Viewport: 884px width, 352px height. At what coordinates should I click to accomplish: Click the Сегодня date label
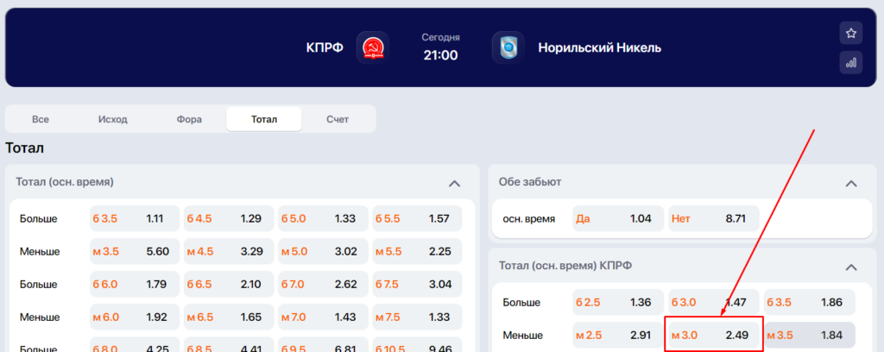[441, 37]
